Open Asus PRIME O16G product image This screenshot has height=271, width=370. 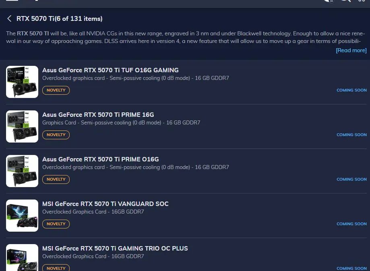tap(22, 171)
